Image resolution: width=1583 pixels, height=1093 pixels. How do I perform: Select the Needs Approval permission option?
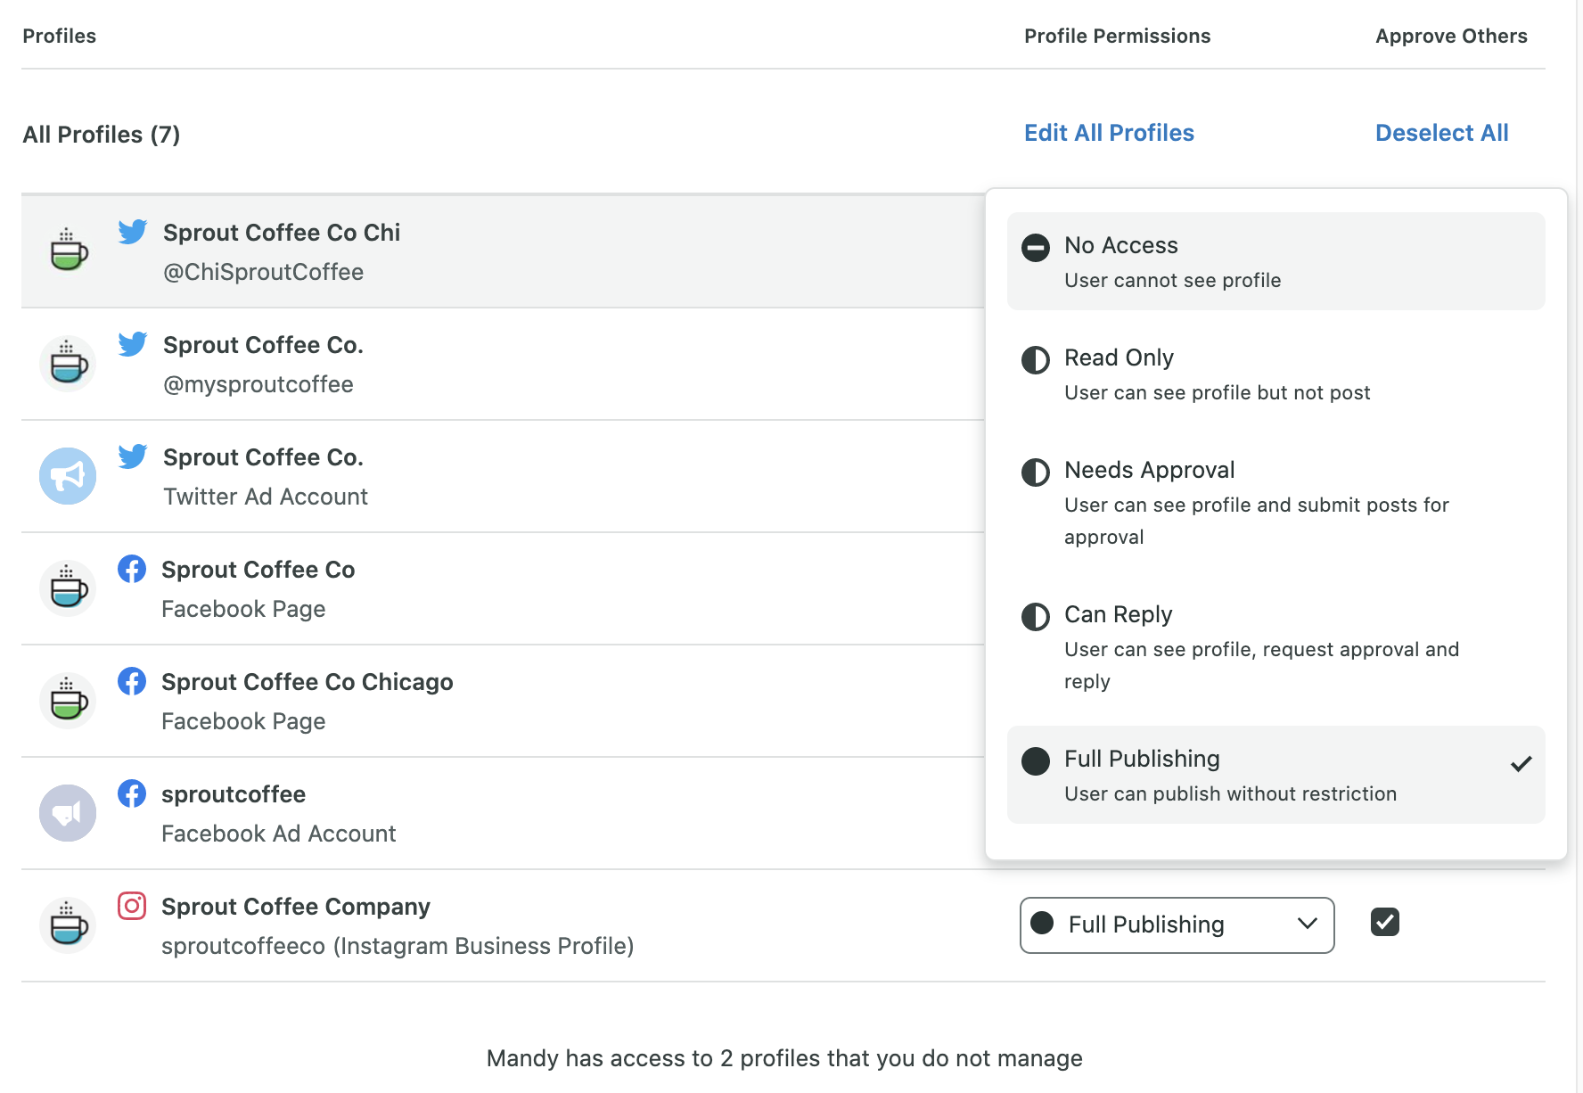1276,502
